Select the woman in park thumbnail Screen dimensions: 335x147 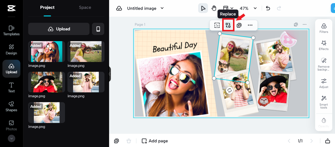pos(86,52)
